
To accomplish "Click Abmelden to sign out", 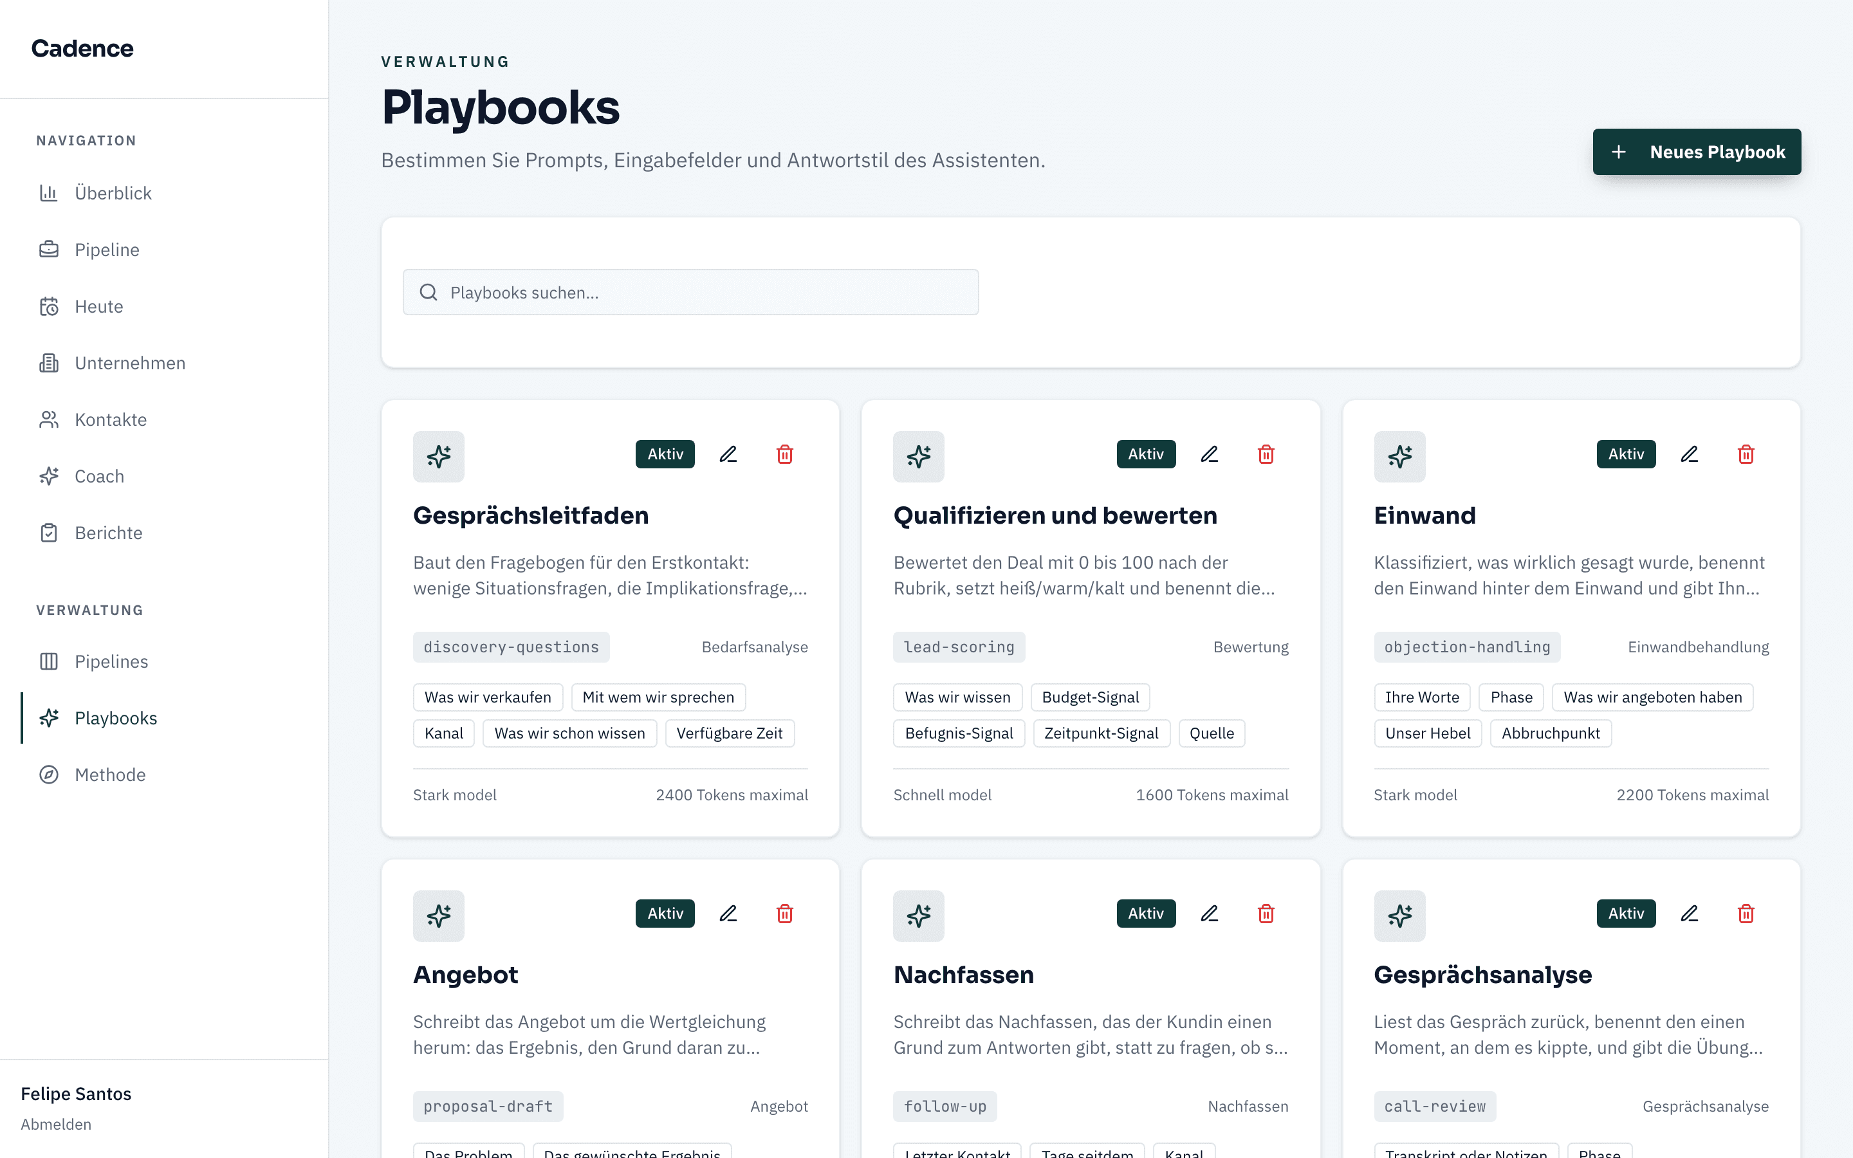I will coord(56,1125).
